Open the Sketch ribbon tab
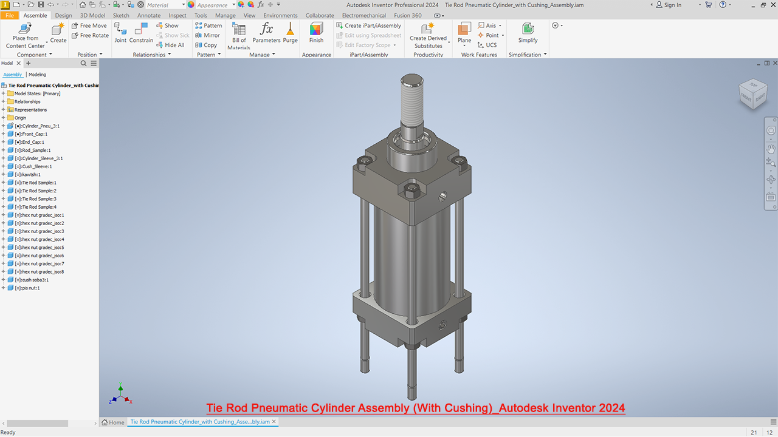Screen dimensions: 778x437 point(121,15)
